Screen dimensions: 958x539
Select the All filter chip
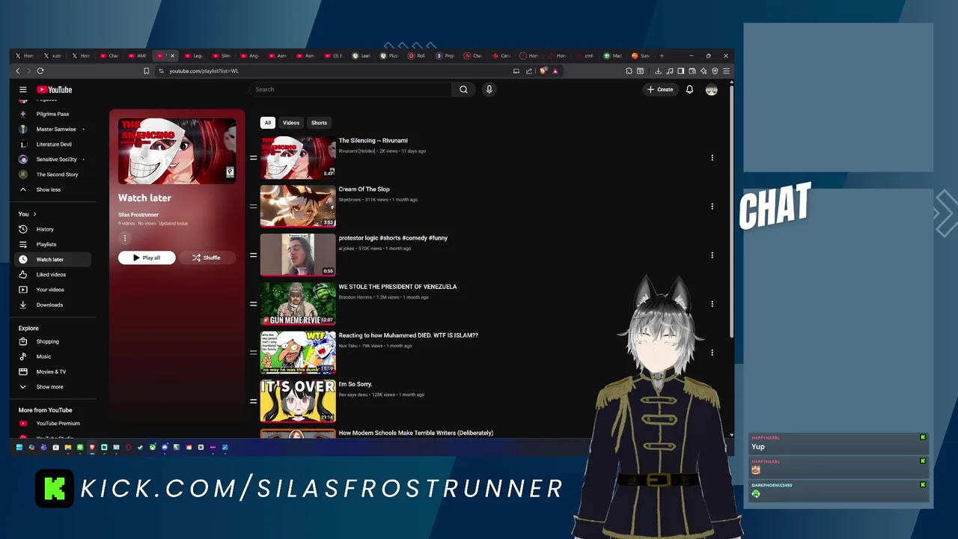click(267, 123)
